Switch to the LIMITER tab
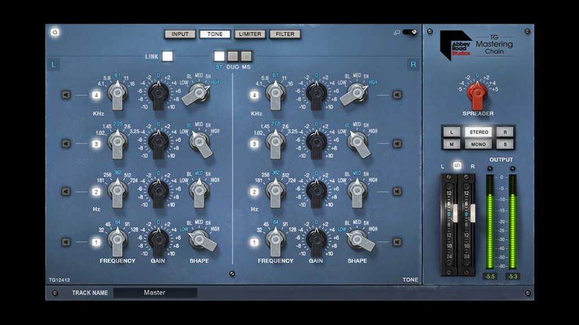 [249, 34]
